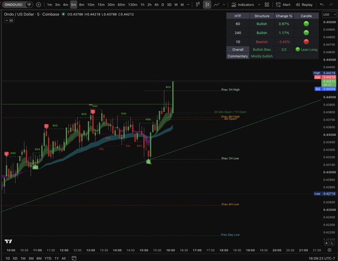Viewport: 338px width, 261px height.
Task: Click the red 1D candle indicator dot
Action: 306,42
